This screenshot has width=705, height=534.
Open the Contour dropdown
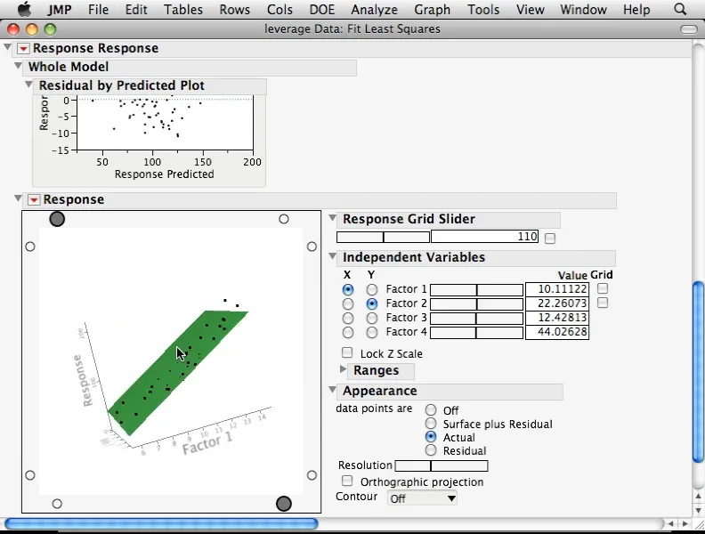[x=422, y=498]
